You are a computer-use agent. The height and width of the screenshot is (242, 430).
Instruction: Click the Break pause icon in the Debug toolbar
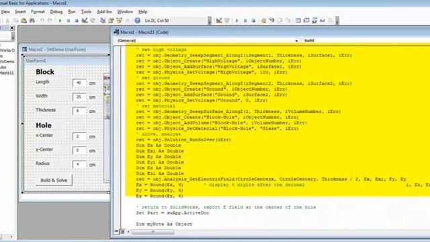coord(245,21)
